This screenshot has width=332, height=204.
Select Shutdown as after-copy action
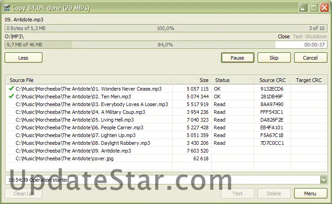pyautogui.click(x=316, y=36)
